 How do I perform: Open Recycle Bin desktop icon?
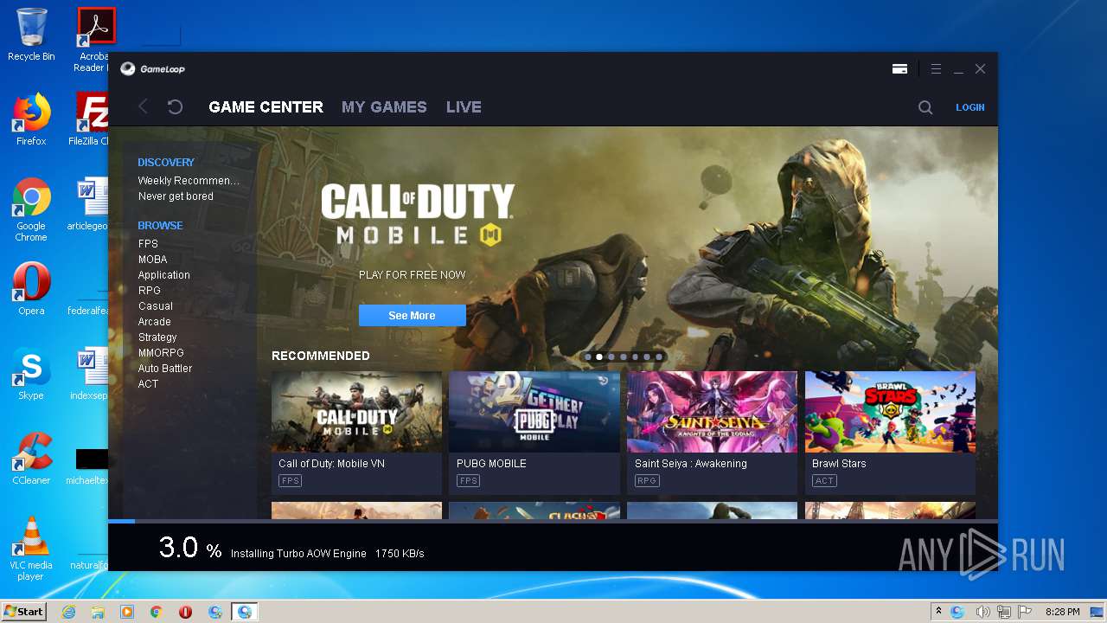tap(31, 35)
